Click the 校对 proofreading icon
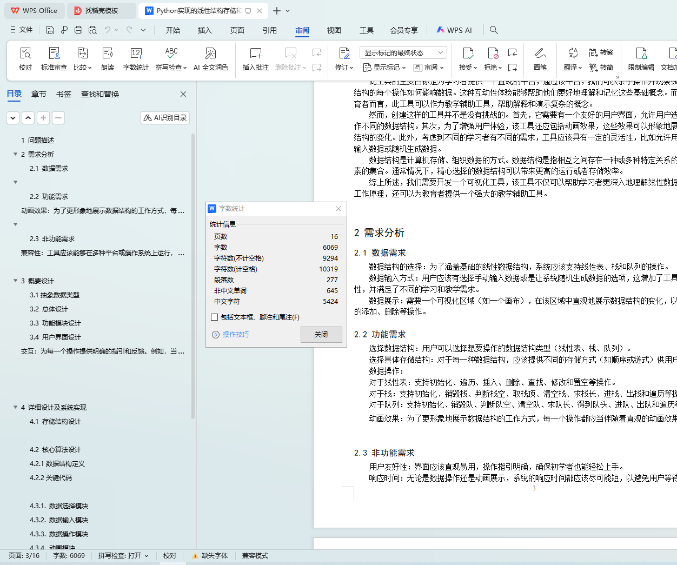This screenshot has height=565, width=677. (25, 53)
